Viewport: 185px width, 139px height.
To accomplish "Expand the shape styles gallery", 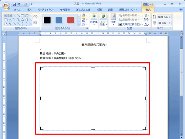I will pos(79,24).
